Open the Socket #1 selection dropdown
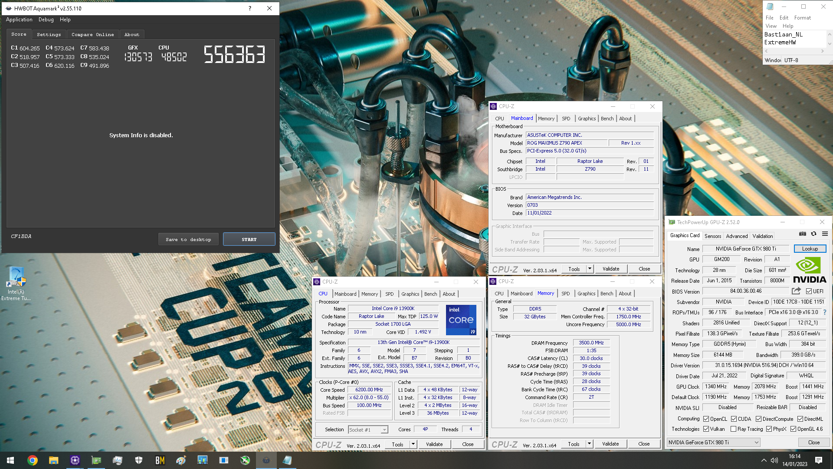The width and height of the screenshot is (833, 469). [x=368, y=430]
